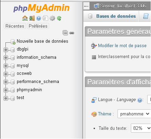The width and height of the screenshot is (151, 139).
Task: Open the Préférées tables list
Action: coord(38,26)
